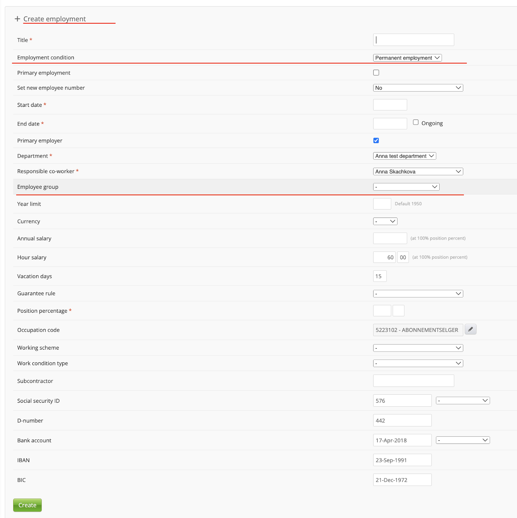Open the Employment condition dropdown
This screenshot has width=517, height=518.
click(x=407, y=58)
